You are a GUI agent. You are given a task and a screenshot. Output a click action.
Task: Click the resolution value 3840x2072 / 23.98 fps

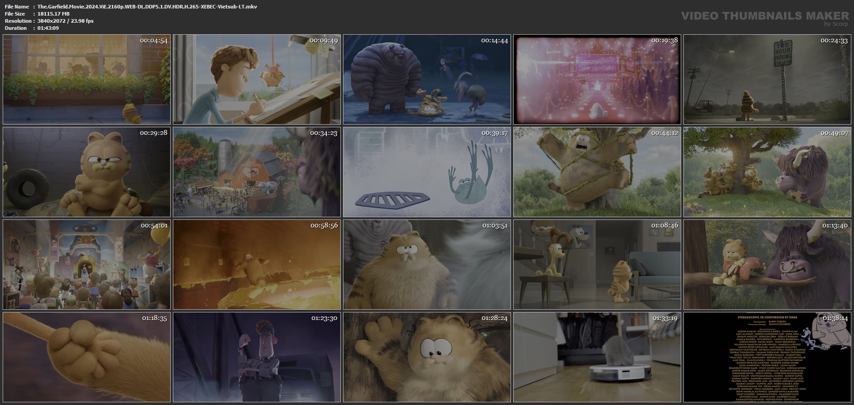pyautogui.click(x=65, y=21)
